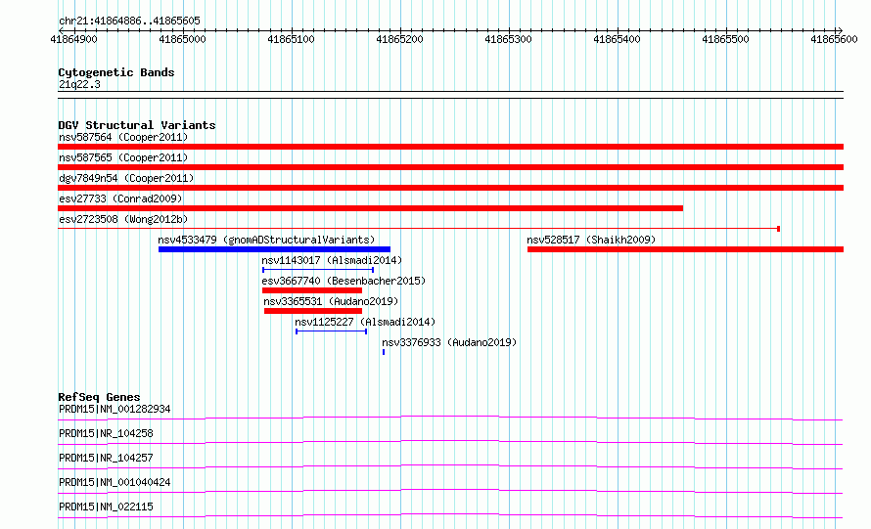
Task: Select the 21q22.3 band label
Action: click(x=79, y=84)
